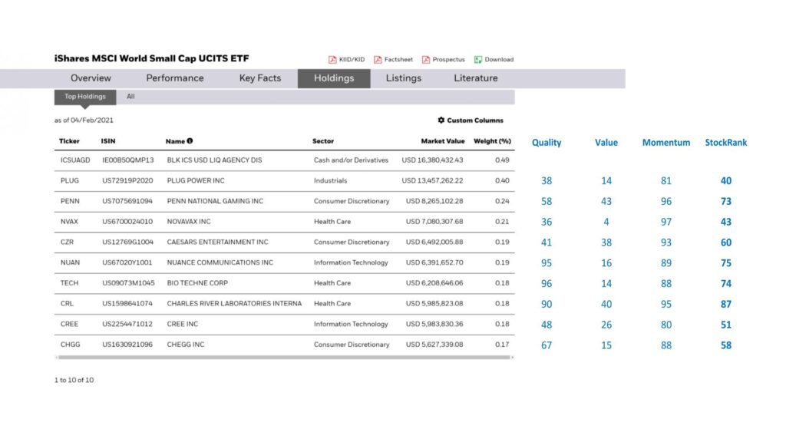Viewport: 786px width, 442px height.
Task: Sort by the Market Value header
Action: 443,141
